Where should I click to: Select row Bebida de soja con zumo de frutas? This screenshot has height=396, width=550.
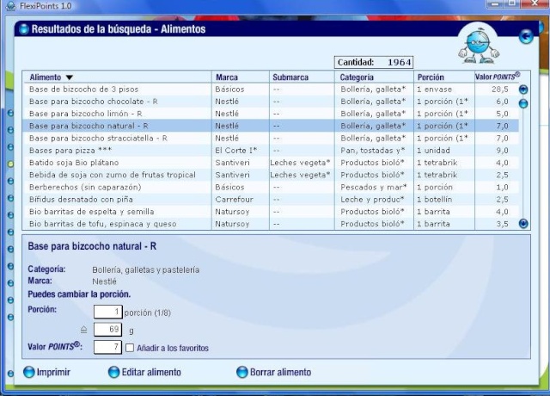(x=271, y=175)
